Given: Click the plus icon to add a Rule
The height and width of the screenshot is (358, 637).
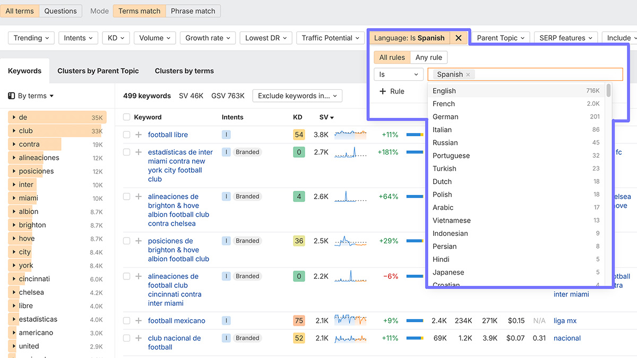Looking at the screenshot, I should pos(383,91).
